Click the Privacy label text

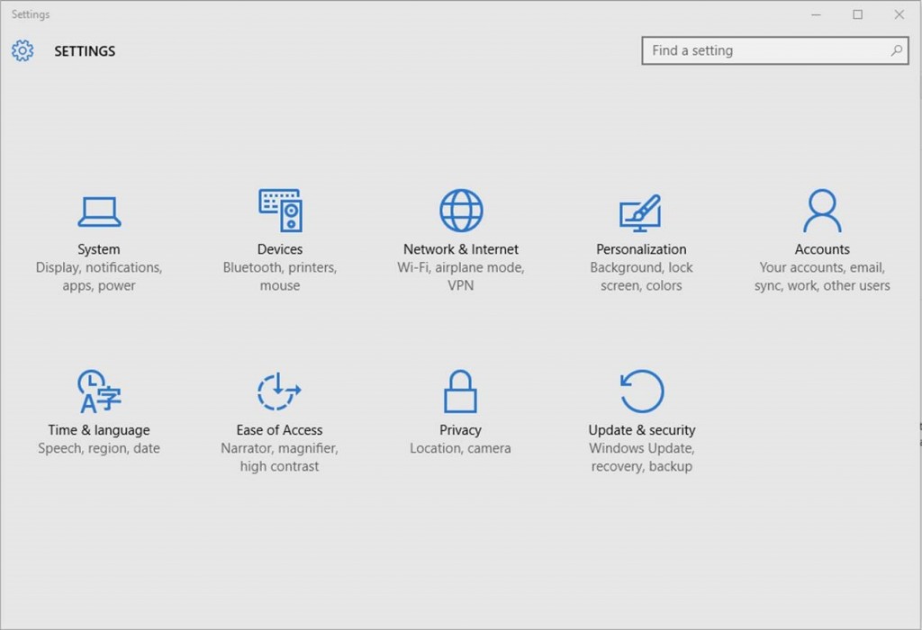[x=460, y=430]
